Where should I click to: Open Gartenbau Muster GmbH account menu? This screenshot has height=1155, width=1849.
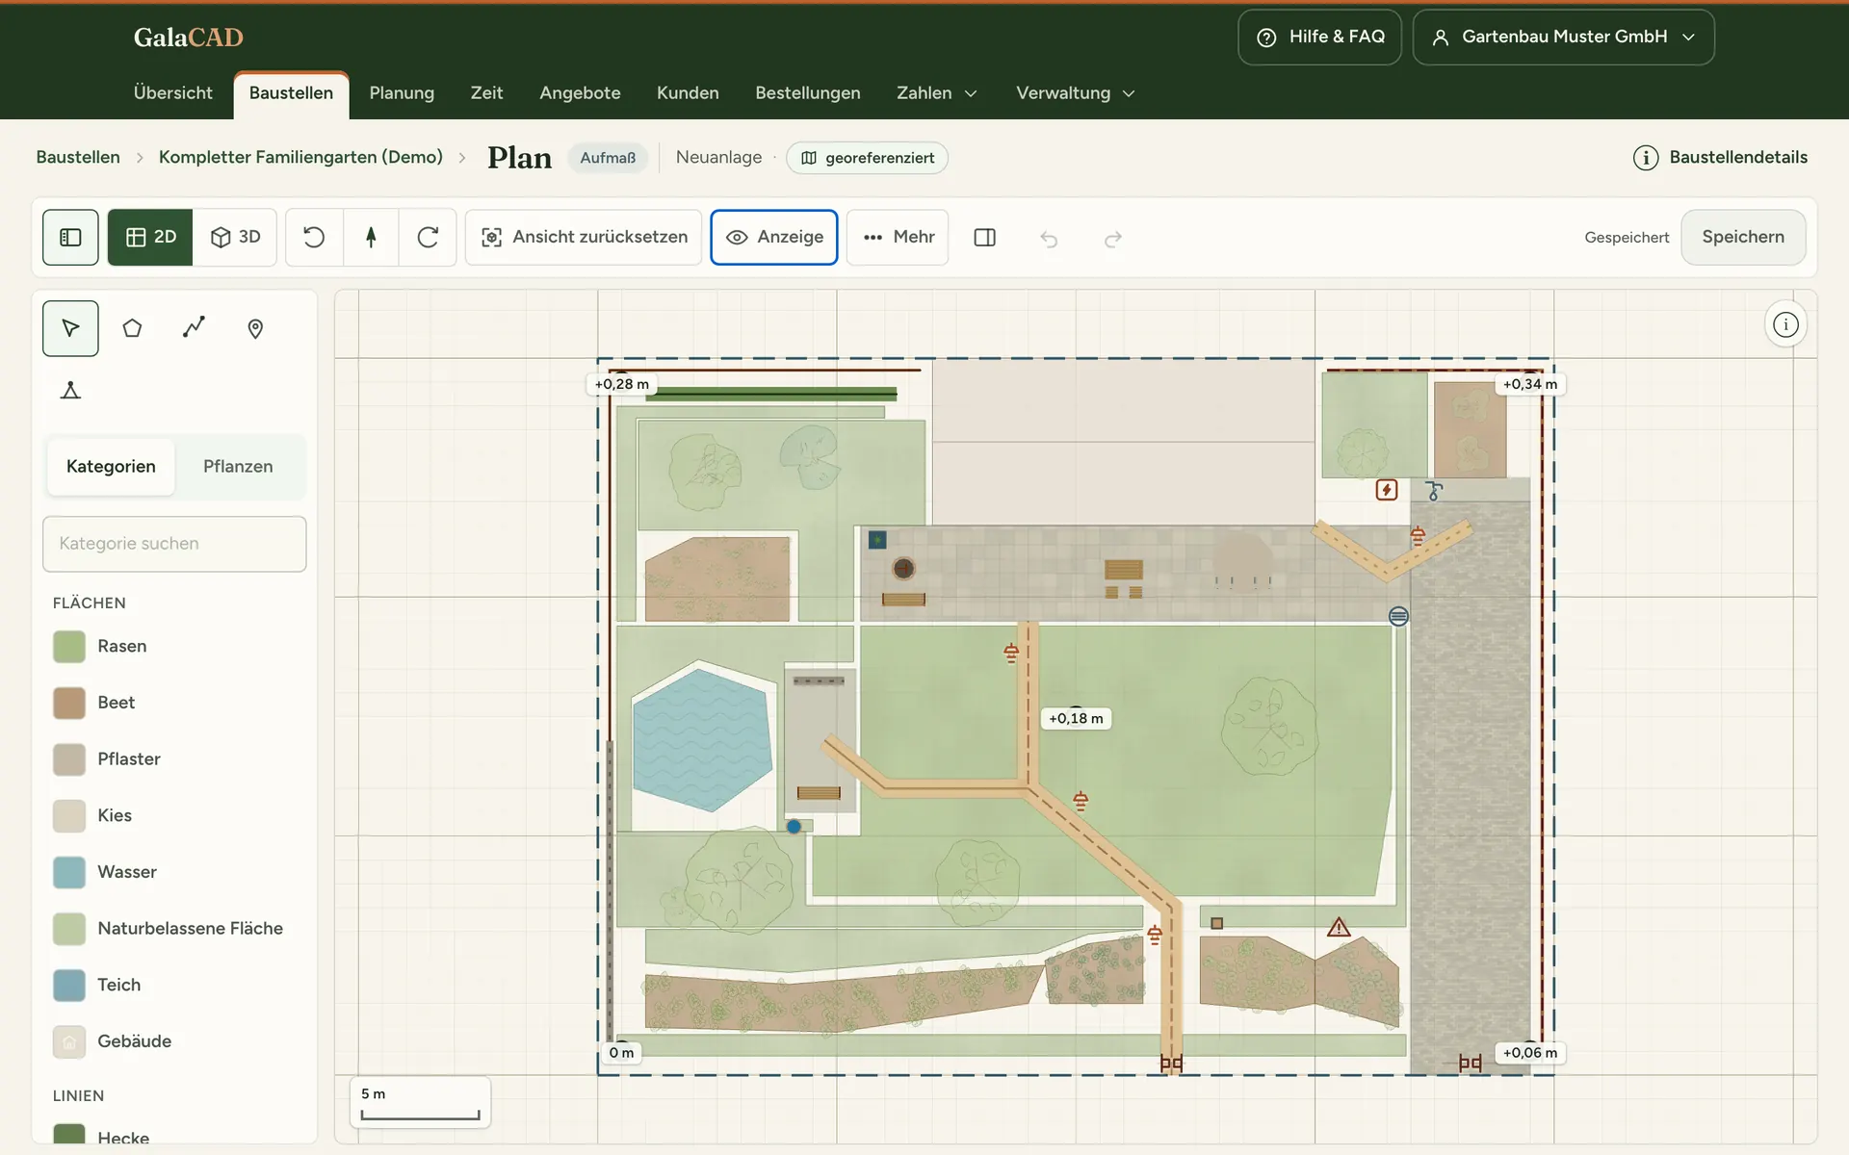click(x=1563, y=37)
